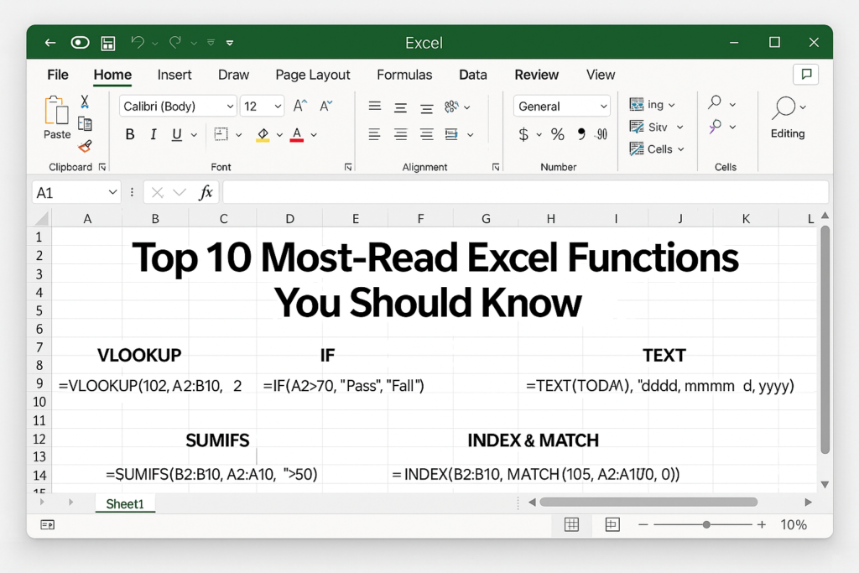
Task: Open the Page Layout tab
Action: 313,75
